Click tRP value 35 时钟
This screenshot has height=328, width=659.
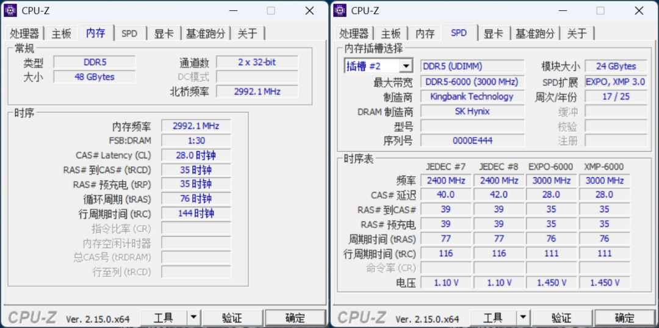196,184
